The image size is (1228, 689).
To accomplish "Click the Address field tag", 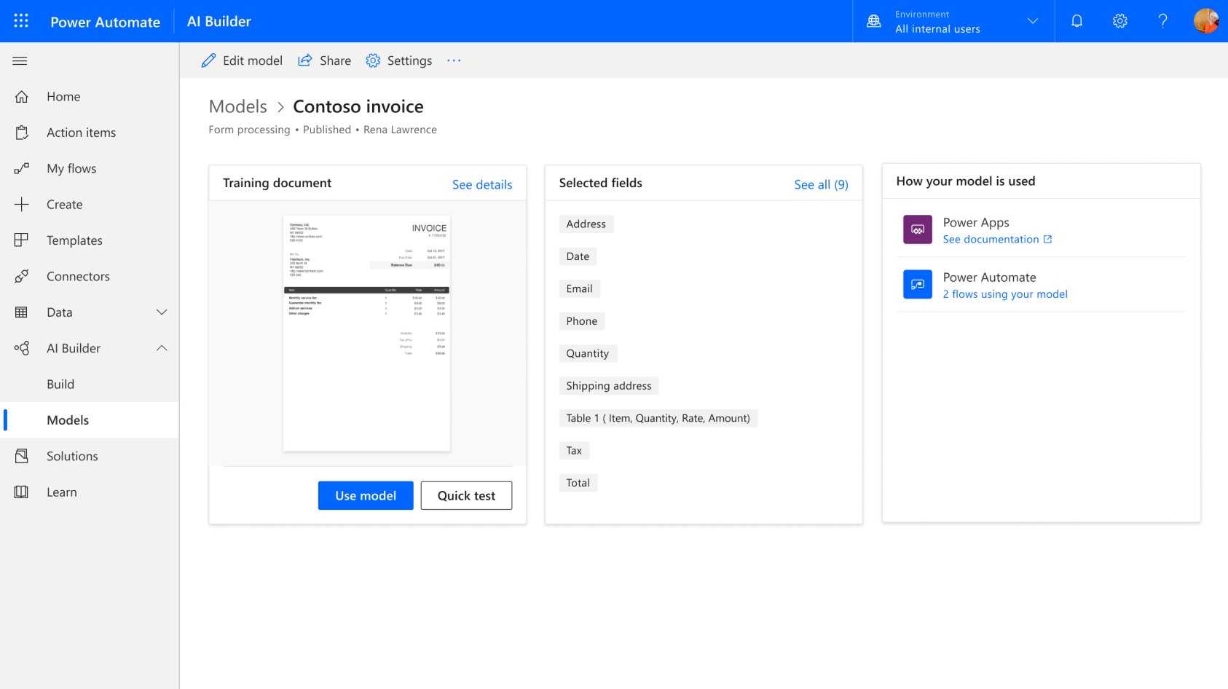I will click(x=586, y=224).
